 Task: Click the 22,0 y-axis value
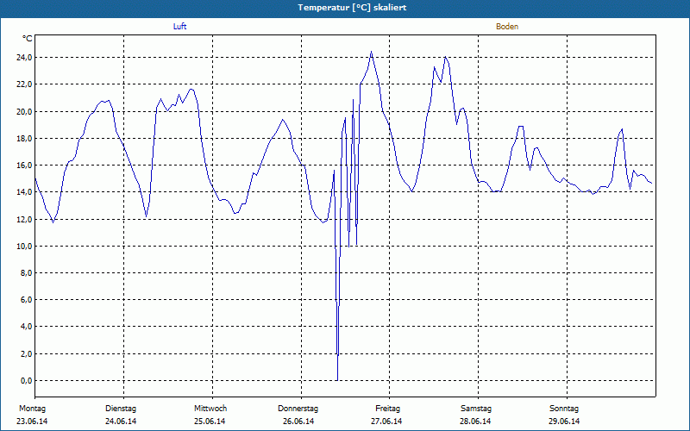pyautogui.click(x=26, y=84)
